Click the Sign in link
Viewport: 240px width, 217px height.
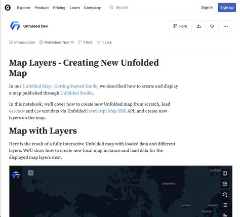click(x=207, y=8)
